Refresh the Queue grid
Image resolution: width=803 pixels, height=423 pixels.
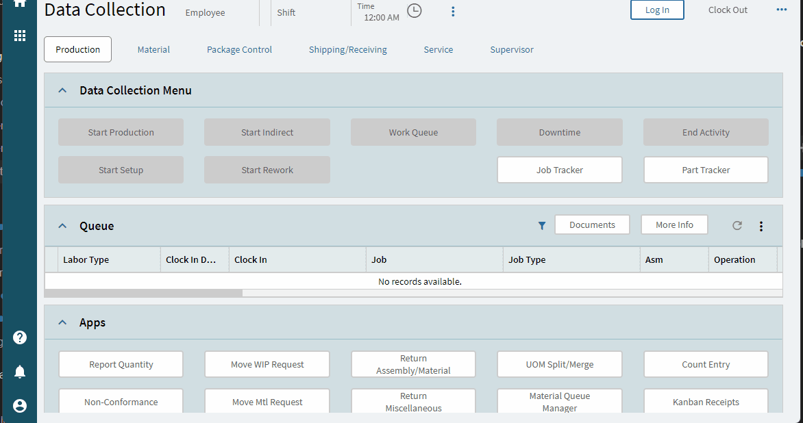tap(737, 226)
